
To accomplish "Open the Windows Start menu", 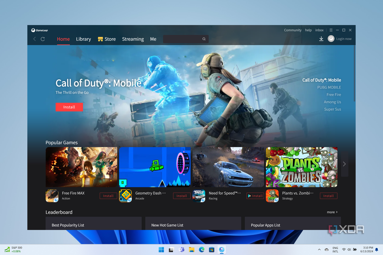I will point(161,250).
